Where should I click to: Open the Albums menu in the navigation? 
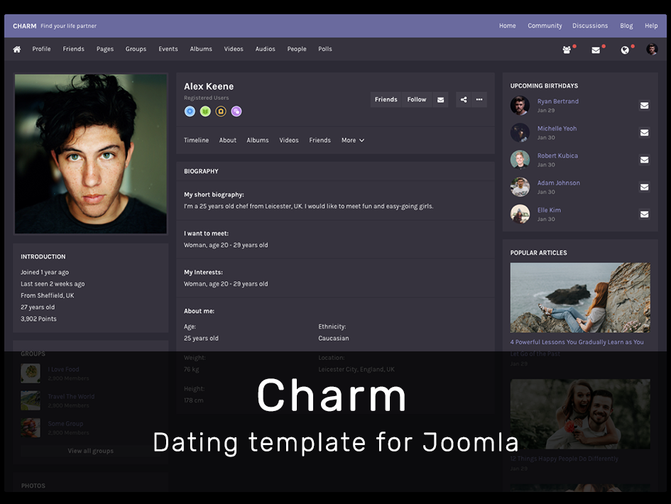[201, 49]
